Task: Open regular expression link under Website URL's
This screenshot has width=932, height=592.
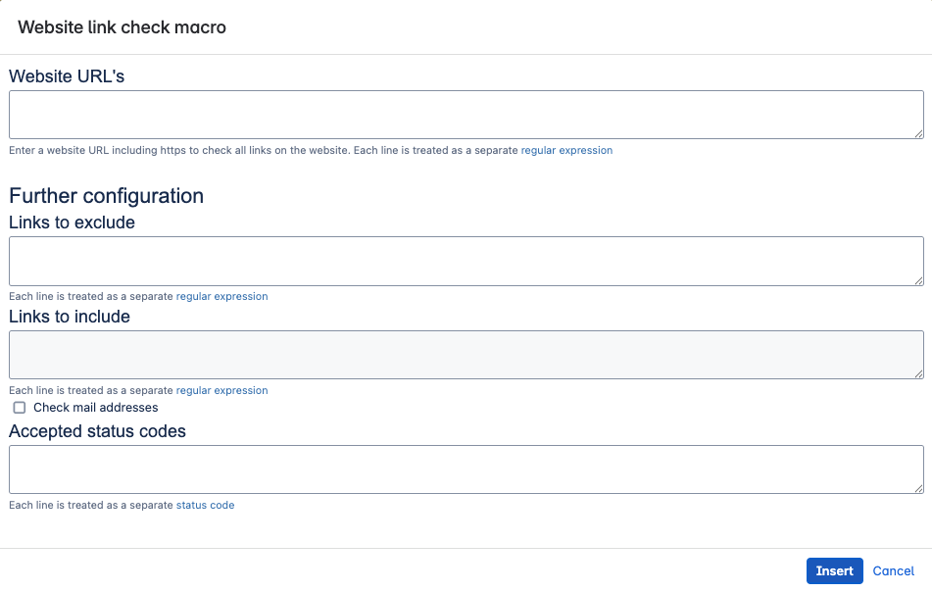Action: click(566, 151)
